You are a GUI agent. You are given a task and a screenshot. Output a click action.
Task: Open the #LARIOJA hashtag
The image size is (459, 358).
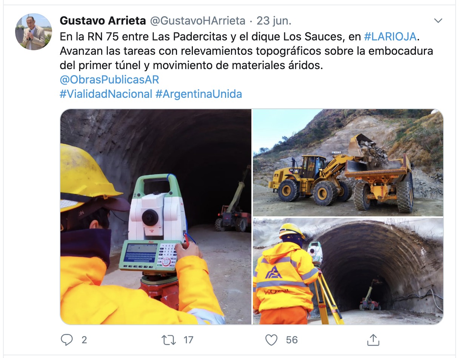tap(390, 37)
